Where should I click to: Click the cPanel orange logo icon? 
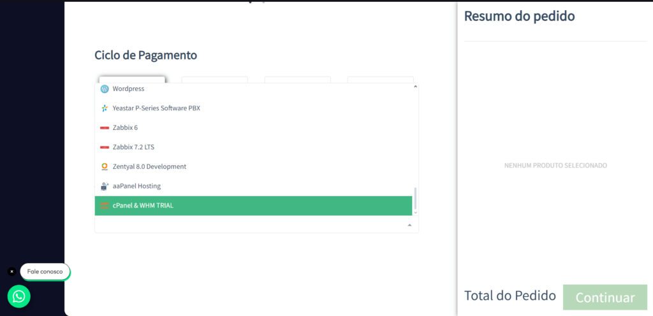(105, 205)
